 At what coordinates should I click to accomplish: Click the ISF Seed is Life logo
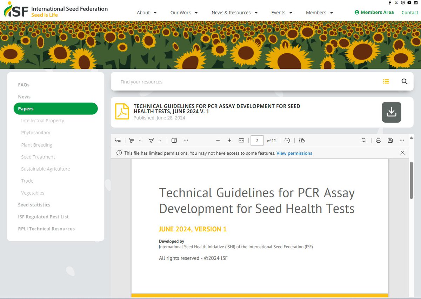[55, 11]
